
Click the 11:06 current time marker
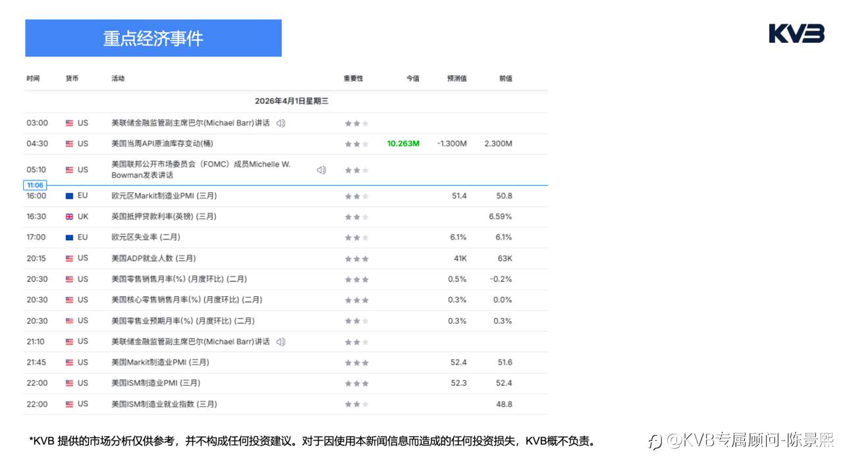(35, 186)
